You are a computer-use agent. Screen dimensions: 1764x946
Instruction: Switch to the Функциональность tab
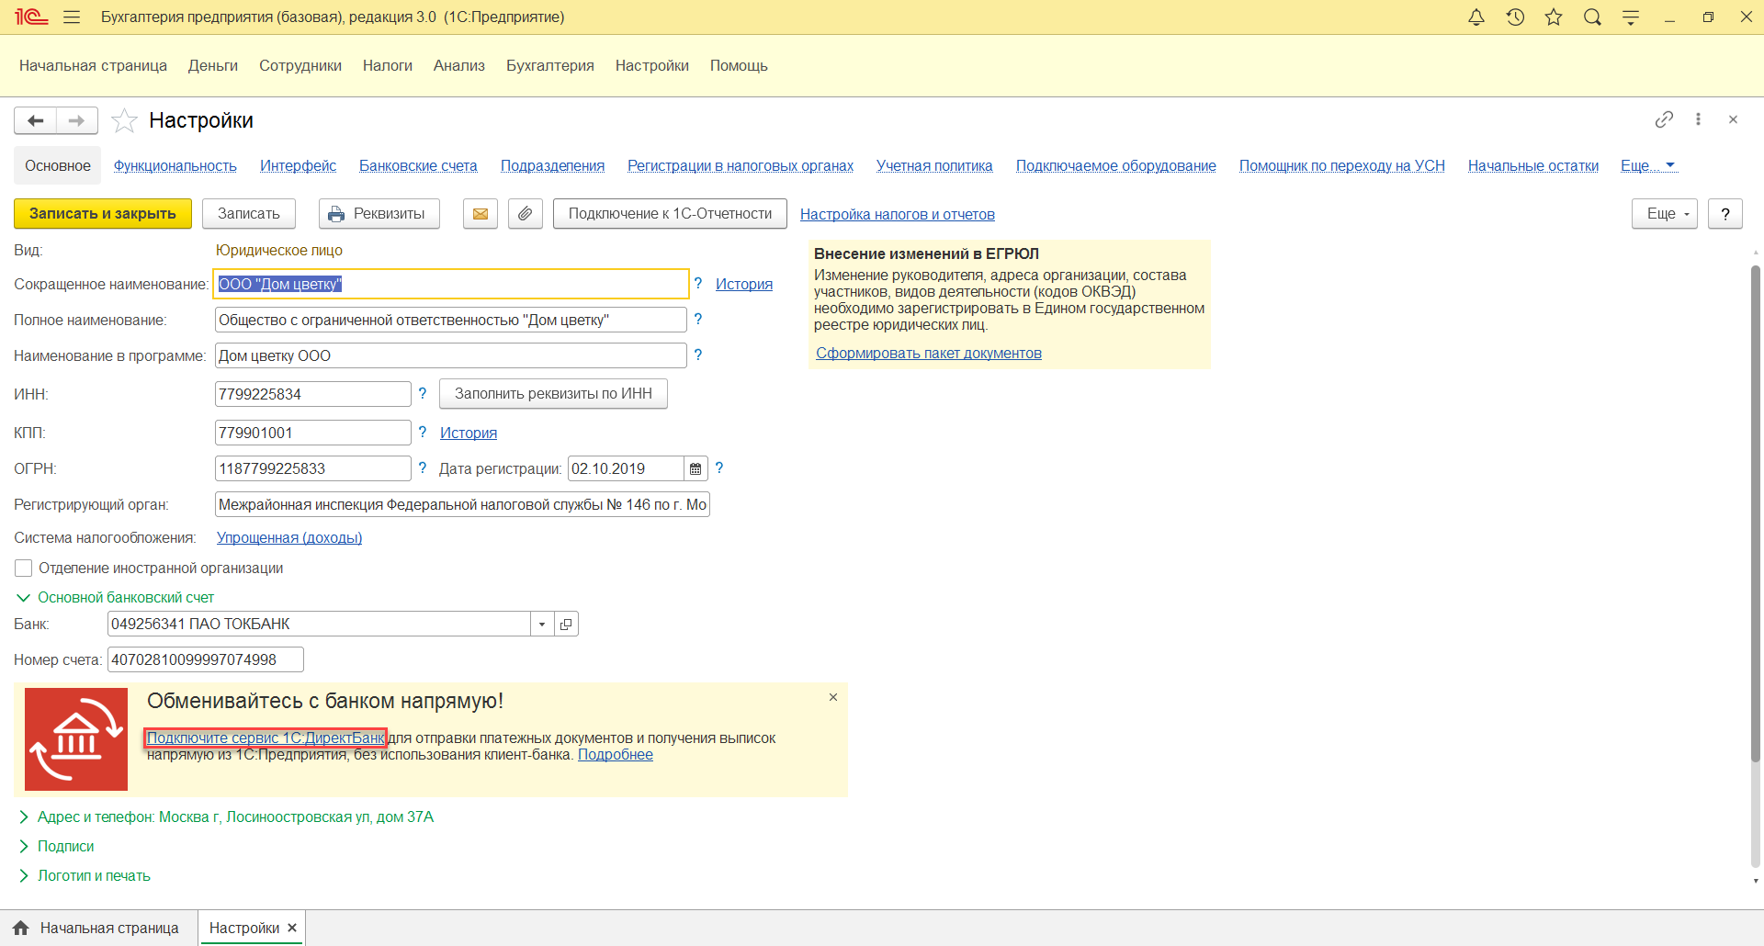pos(175,166)
